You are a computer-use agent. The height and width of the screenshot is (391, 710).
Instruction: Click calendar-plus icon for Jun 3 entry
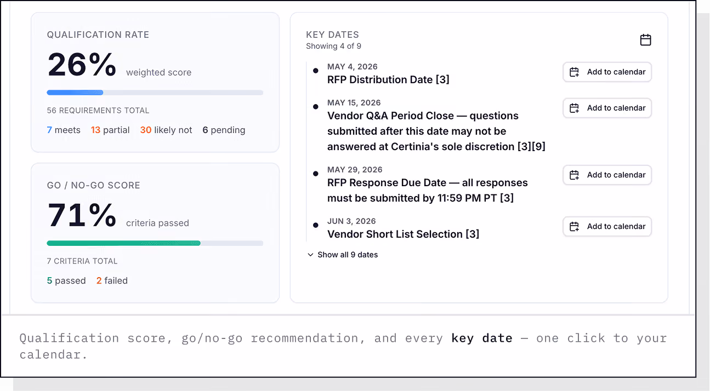point(574,226)
